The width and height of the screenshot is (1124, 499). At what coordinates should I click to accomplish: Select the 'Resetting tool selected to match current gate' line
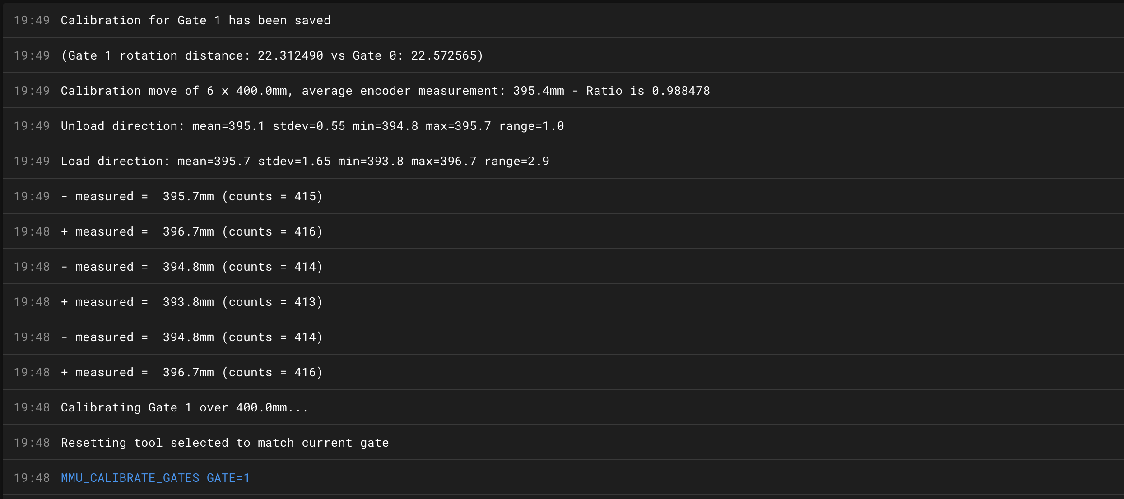pyautogui.click(x=225, y=443)
